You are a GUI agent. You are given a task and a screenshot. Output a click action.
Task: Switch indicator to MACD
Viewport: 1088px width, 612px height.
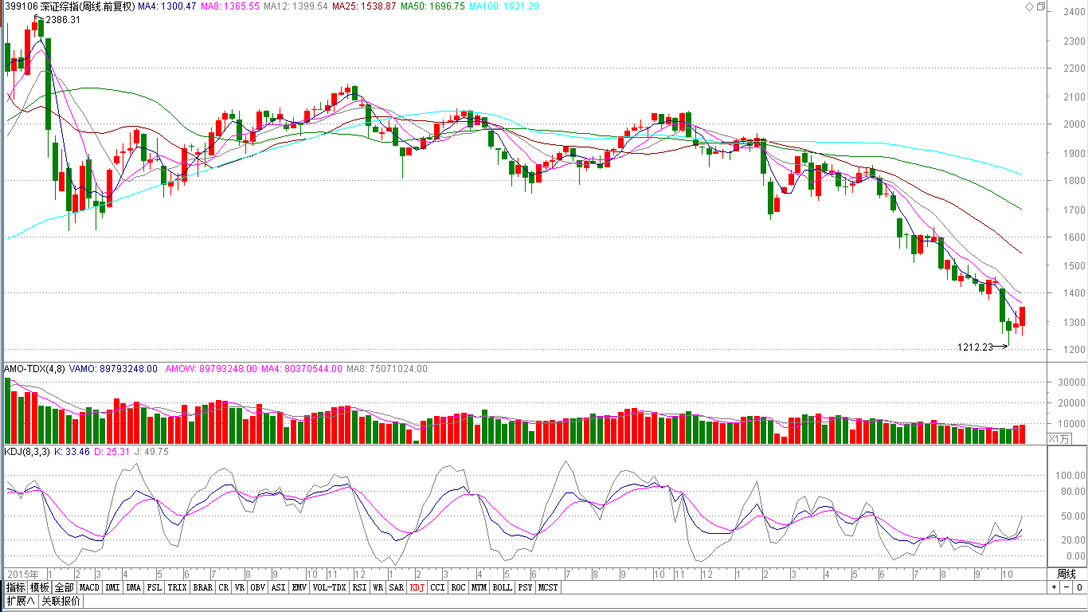point(89,587)
